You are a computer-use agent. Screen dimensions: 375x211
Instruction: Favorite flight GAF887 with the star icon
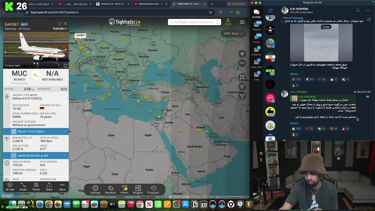coord(60,24)
